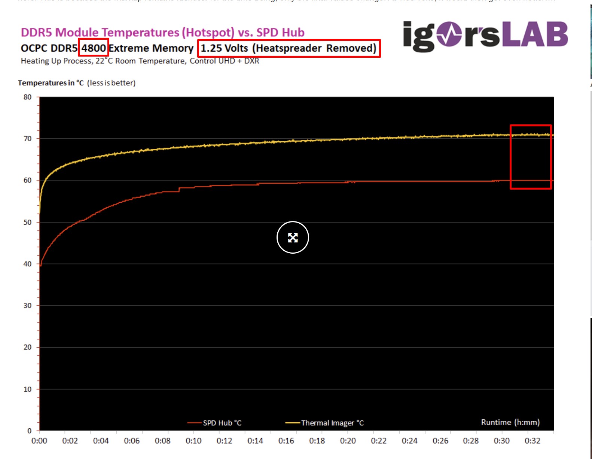The height and width of the screenshot is (459, 592).
Task: Click the y-axis value "30"
Action: pyautogui.click(x=27, y=305)
